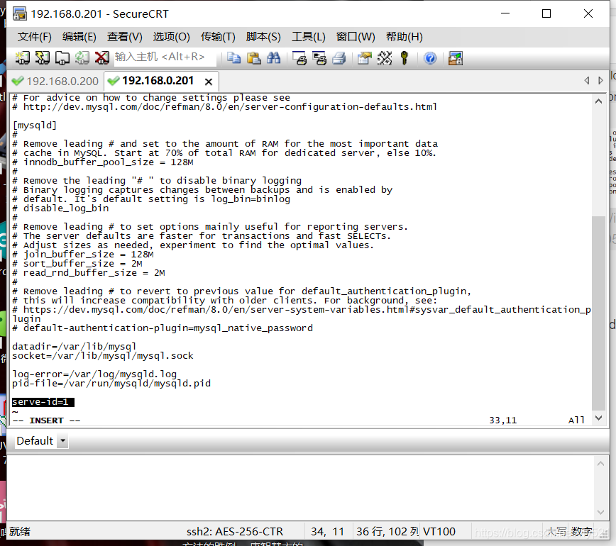This screenshot has width=616, height=546.
Task: Open the 文件(F) menu
Action: tap(35, 37)
